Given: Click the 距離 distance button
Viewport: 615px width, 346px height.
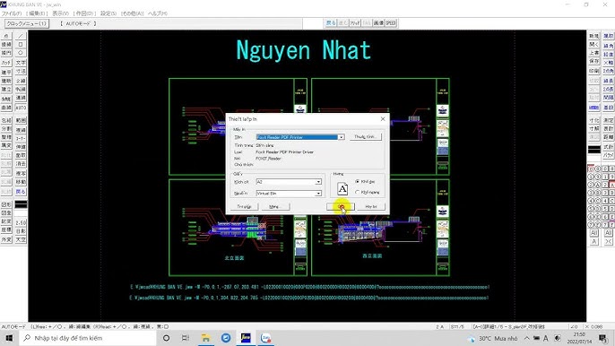Looking at the screenshot, I should tap(609, 137).
